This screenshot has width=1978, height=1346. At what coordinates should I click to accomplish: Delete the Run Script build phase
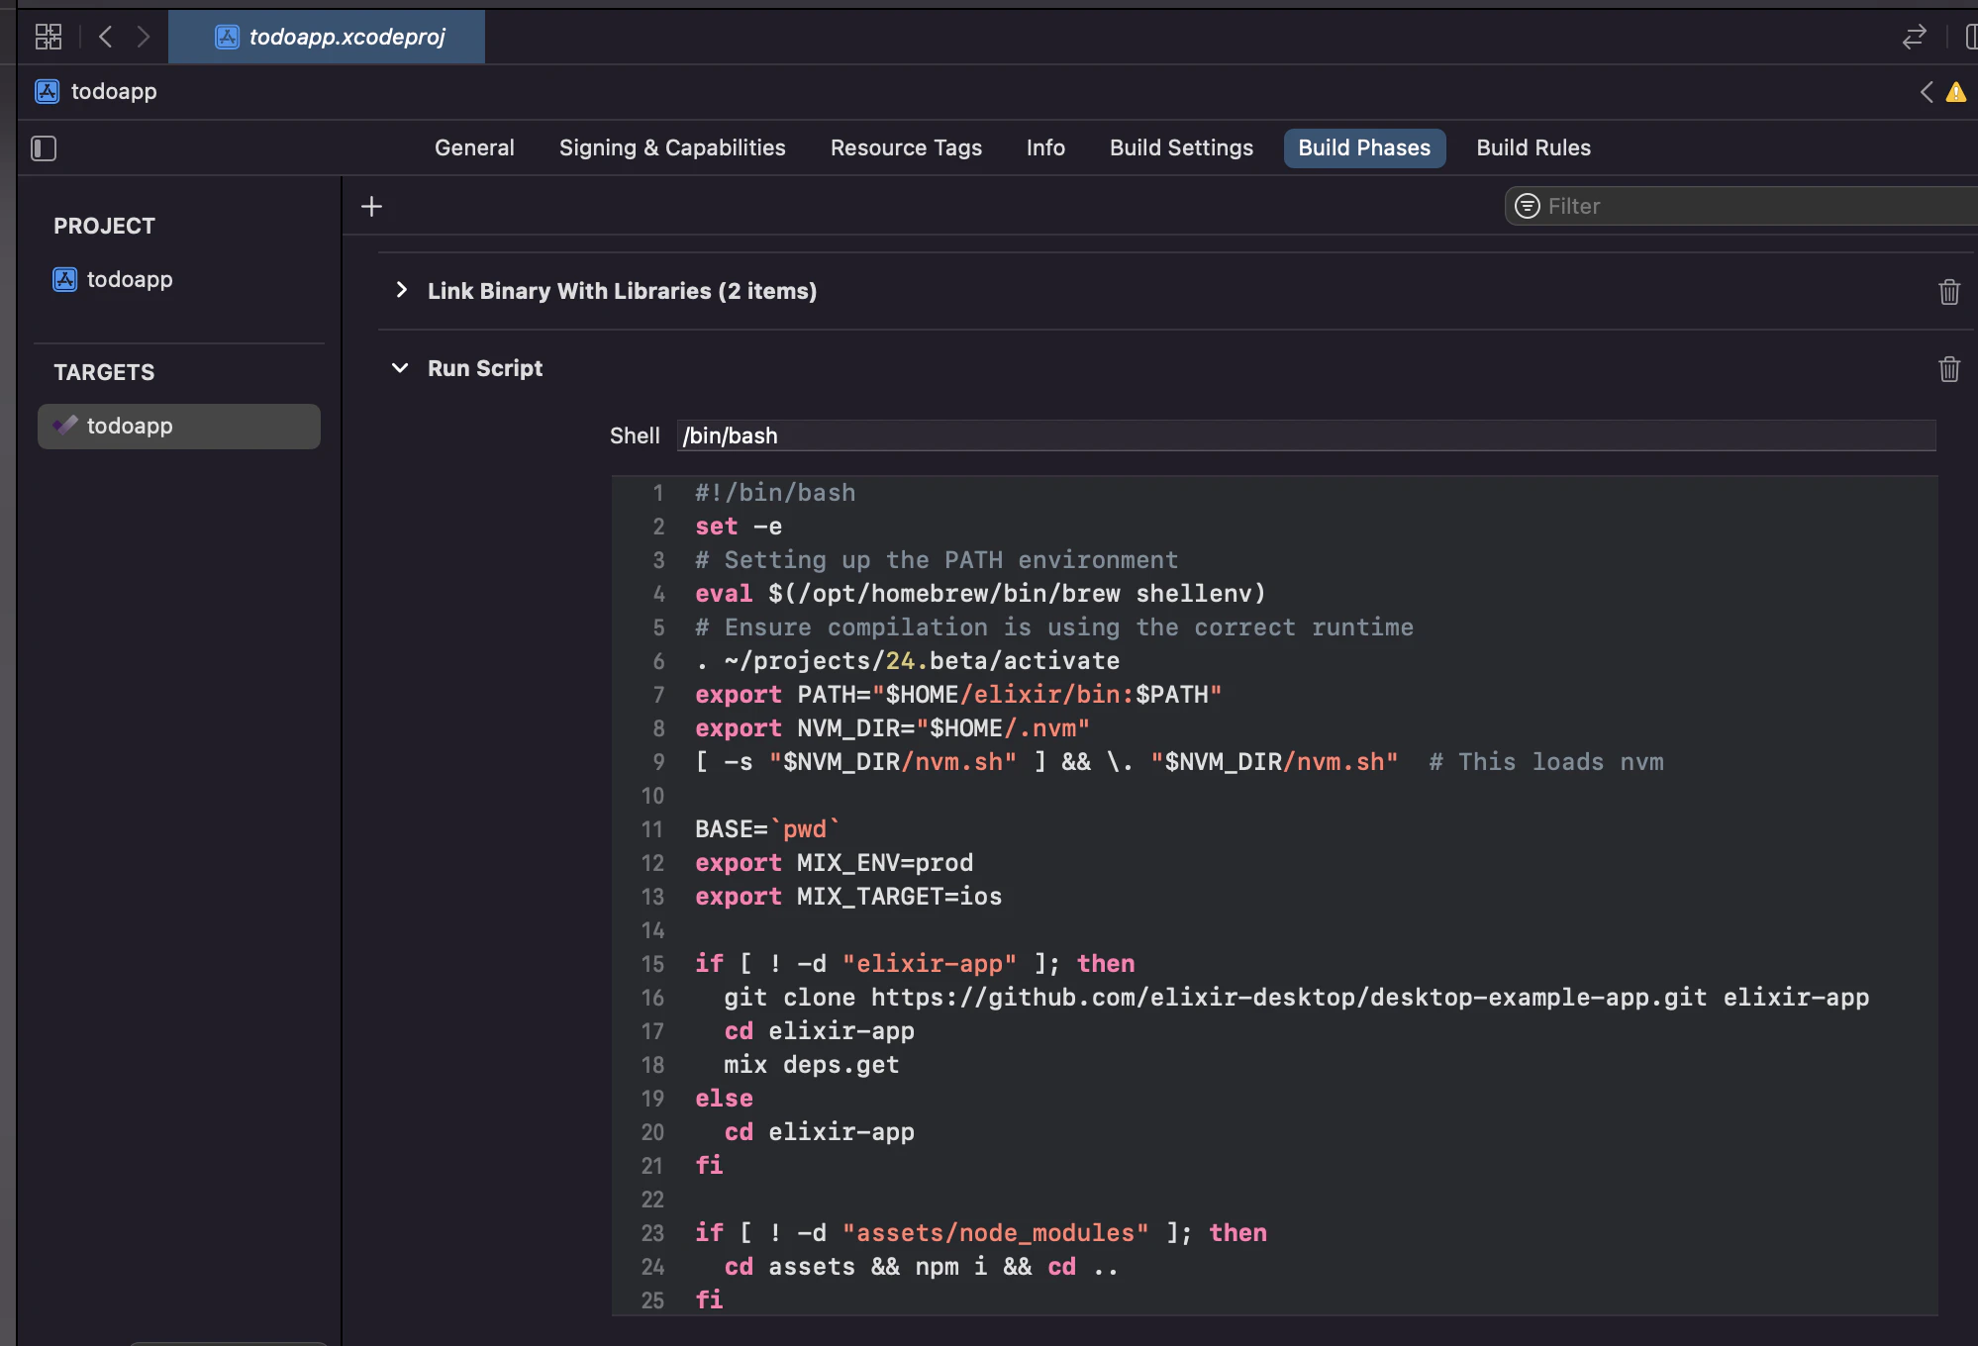pos(1948,369)
